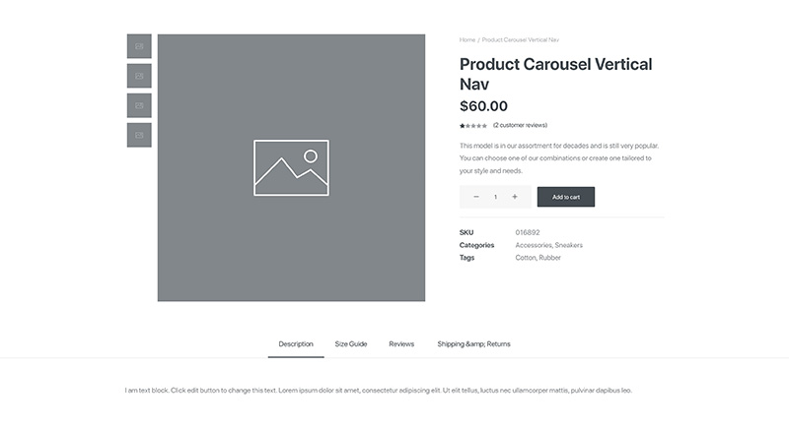Click the quantity input field
789x430 pixels.
coord(495,197)
